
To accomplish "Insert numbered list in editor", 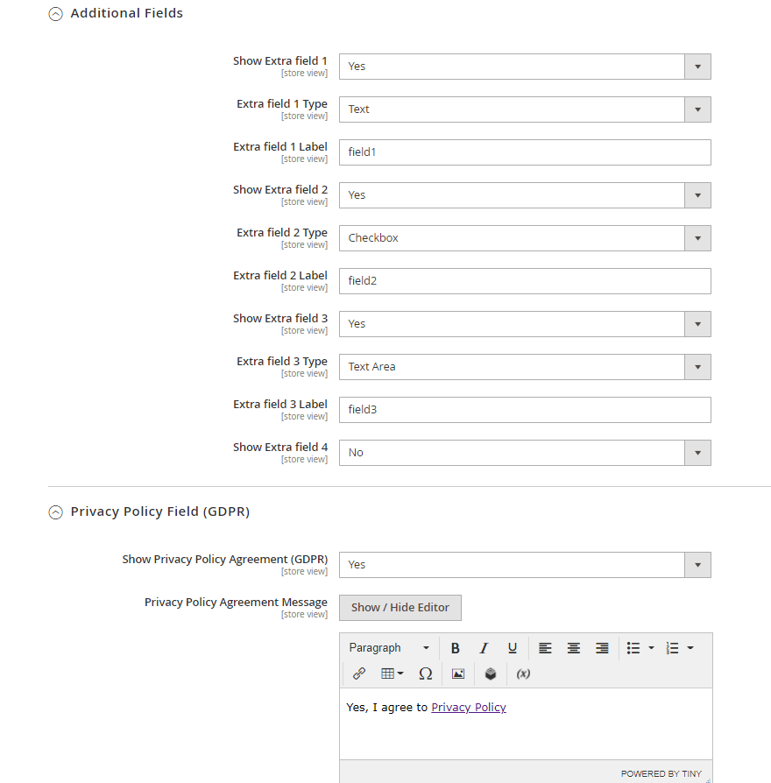I will click(673, 648).
